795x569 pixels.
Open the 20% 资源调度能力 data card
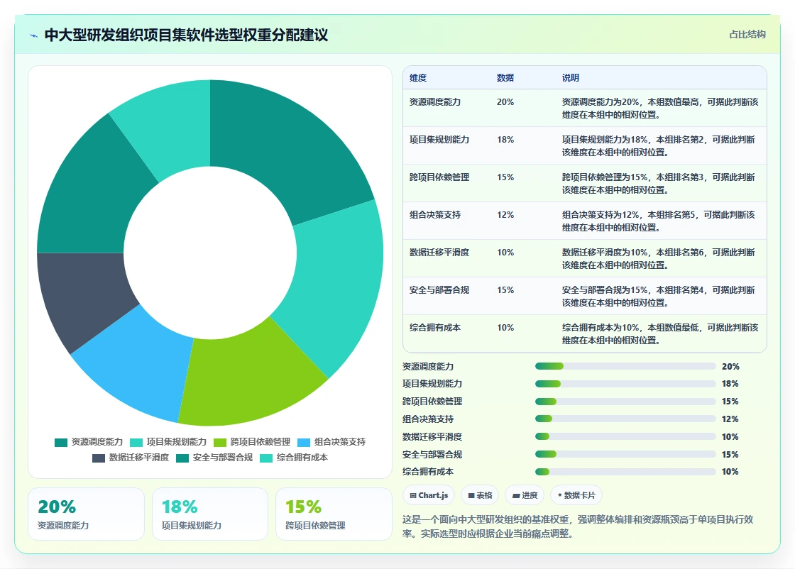(x=86, y=514)
